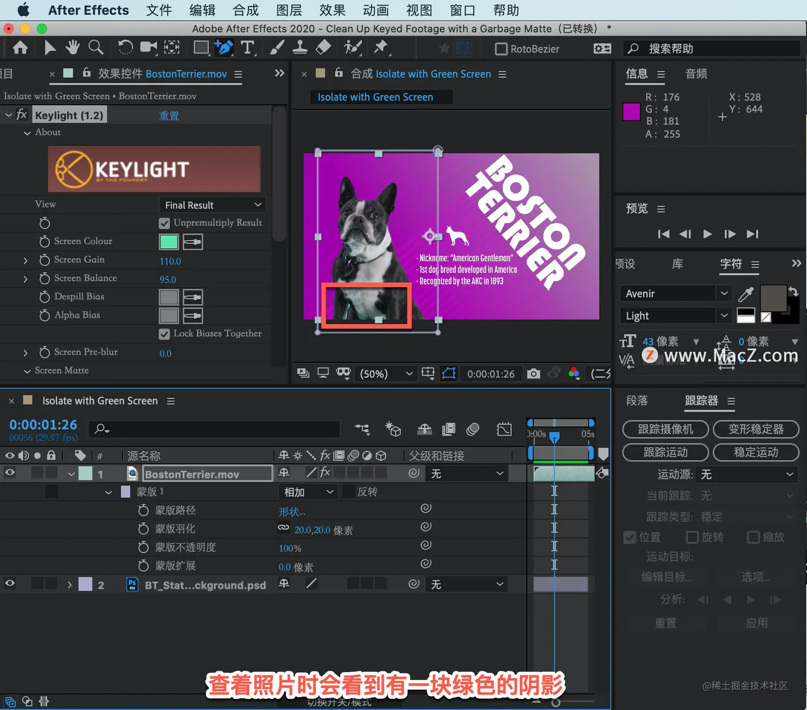The width and height of the screenshot is (807, 710).
Task: Open the View Final Result dropdown
Action: pos(212,205)
